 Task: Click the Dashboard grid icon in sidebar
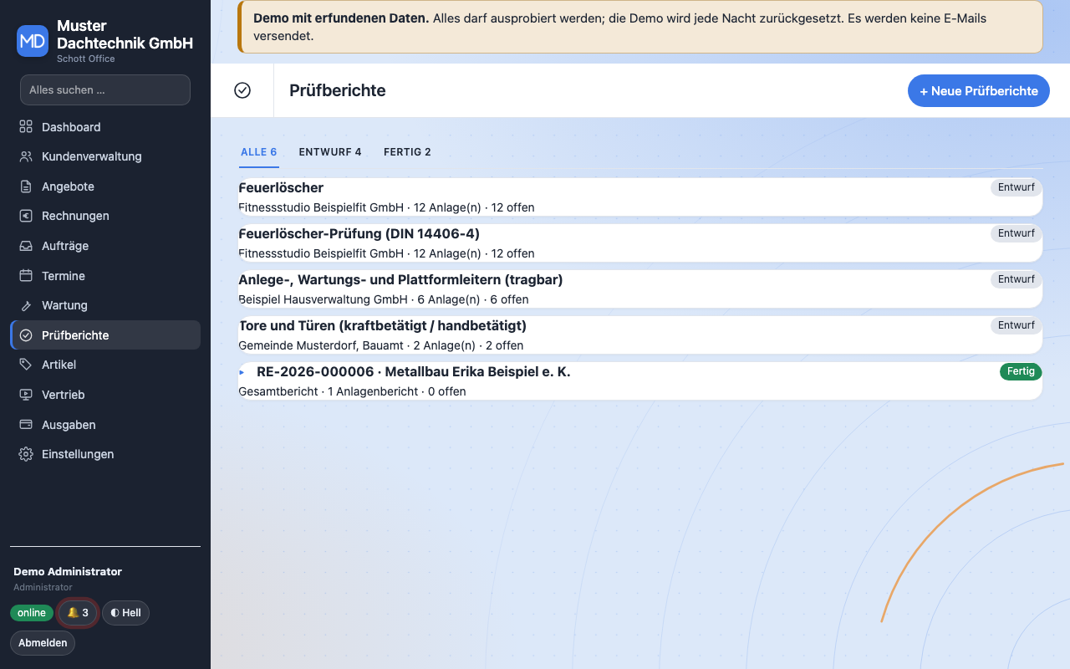click(26, 127)
